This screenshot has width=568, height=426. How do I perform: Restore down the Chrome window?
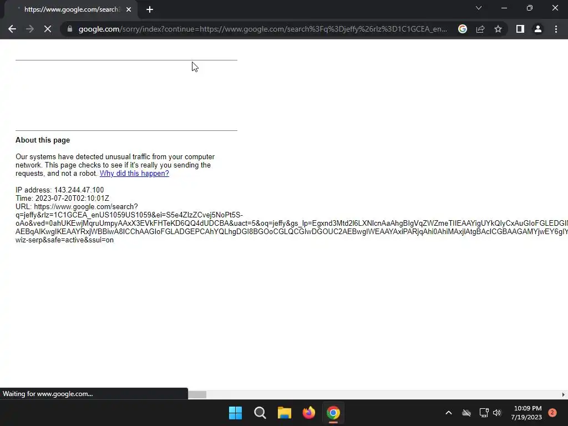point(530,8)
